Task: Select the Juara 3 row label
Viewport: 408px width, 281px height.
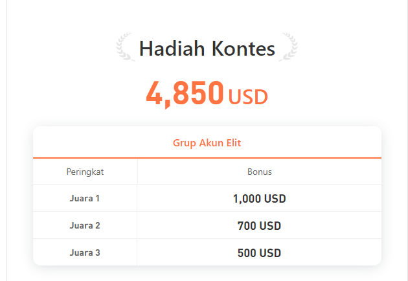Action: pyautogui.click(x=85, y=253)
